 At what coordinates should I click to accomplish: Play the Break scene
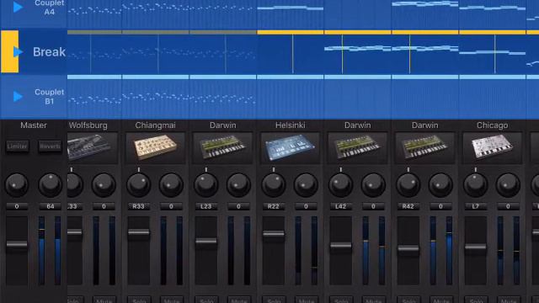(x=18, y=52)
